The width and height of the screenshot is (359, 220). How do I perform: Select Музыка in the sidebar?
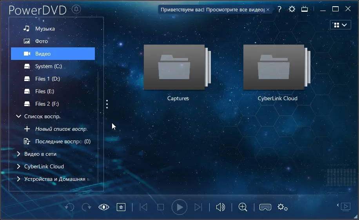point(53,29)
